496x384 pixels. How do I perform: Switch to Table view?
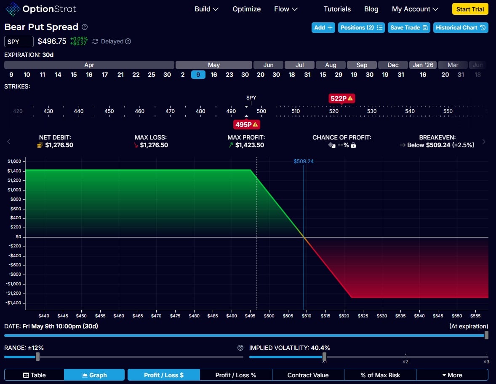34,375
